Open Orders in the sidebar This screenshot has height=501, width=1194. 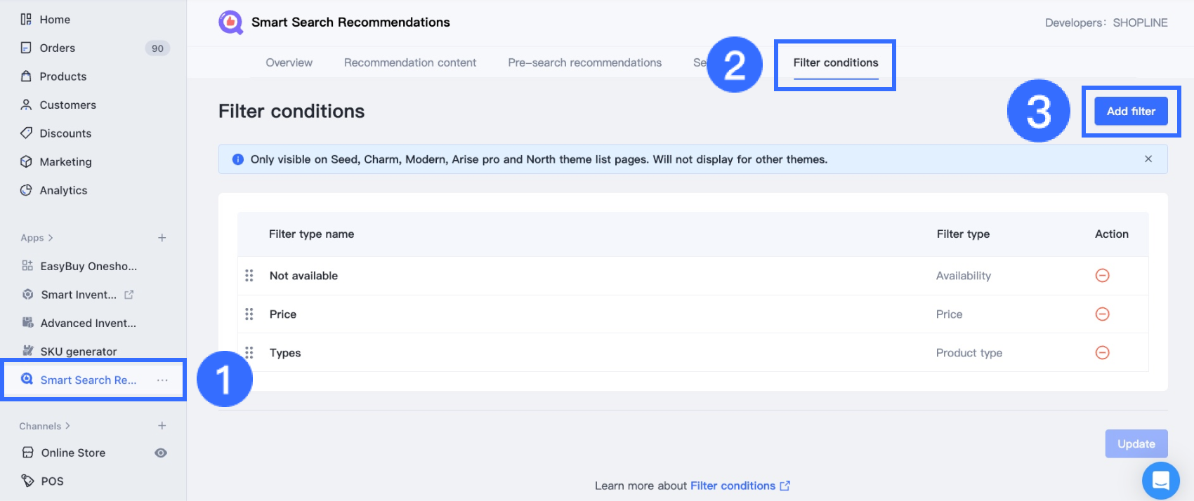coord(58,48)
